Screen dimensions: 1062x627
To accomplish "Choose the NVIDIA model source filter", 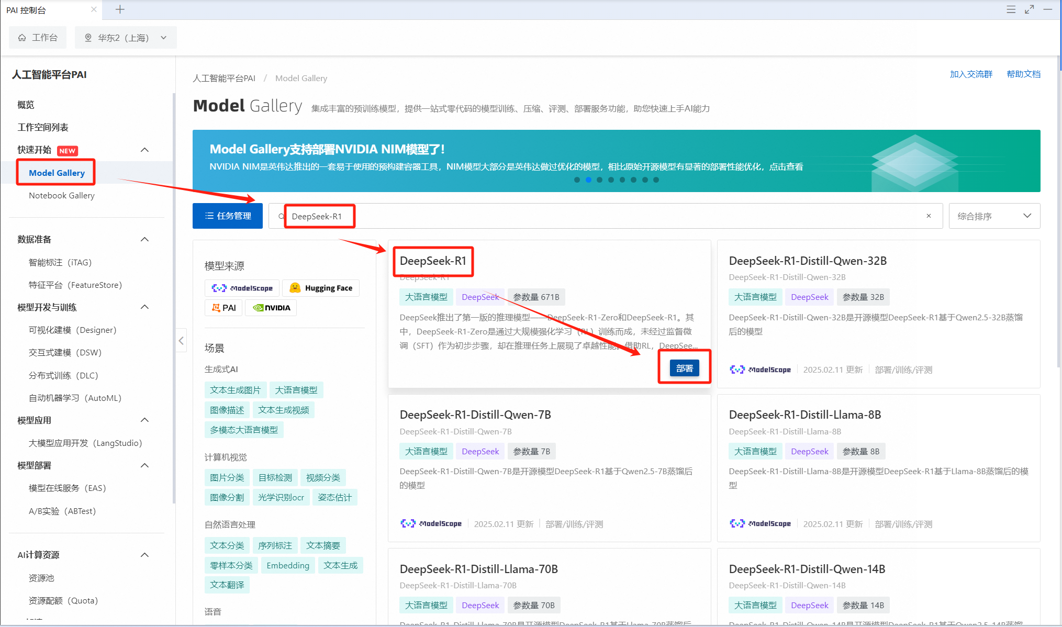I will coord(271,308).
